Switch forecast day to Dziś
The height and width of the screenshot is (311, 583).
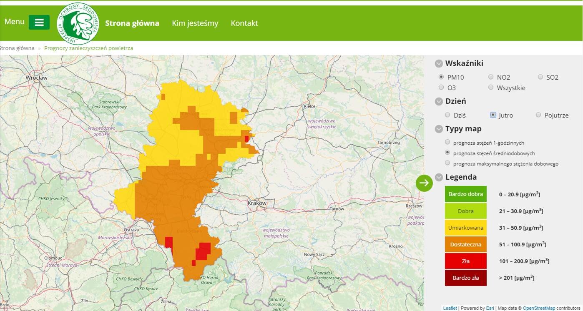pyautogui.click(x=447, y=115)
